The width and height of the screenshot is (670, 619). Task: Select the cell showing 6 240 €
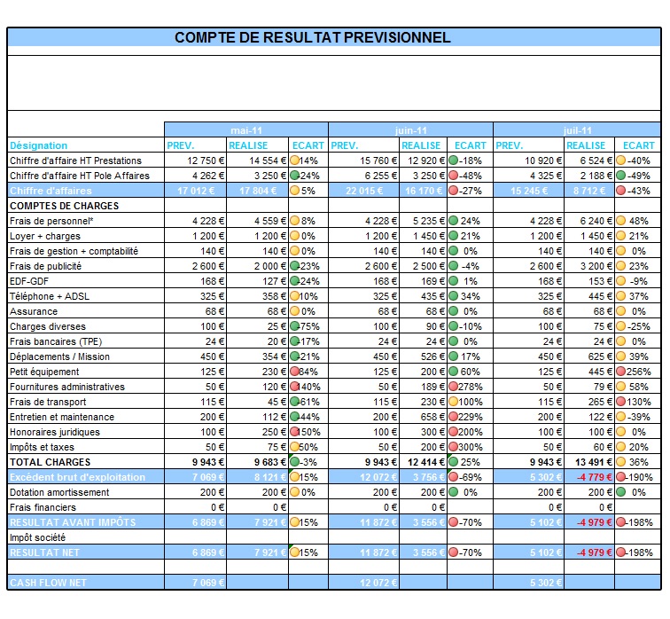589,221
